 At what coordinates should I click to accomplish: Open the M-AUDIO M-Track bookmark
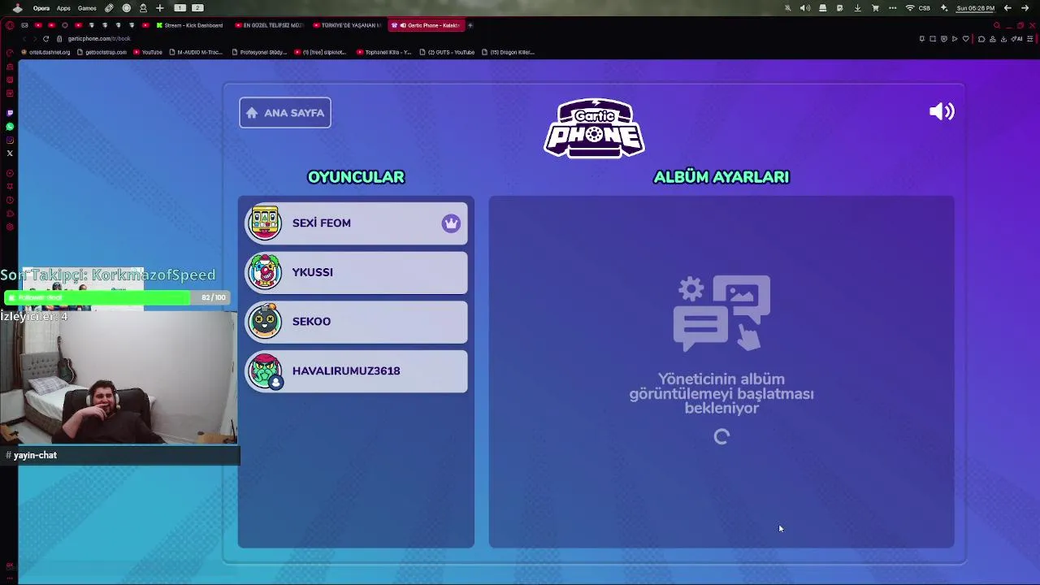[x=196, y=52]
